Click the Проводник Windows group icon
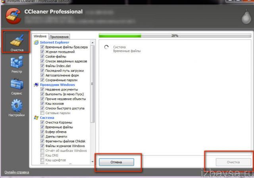This screenshot has height=178, width=254. click(36, 85)
